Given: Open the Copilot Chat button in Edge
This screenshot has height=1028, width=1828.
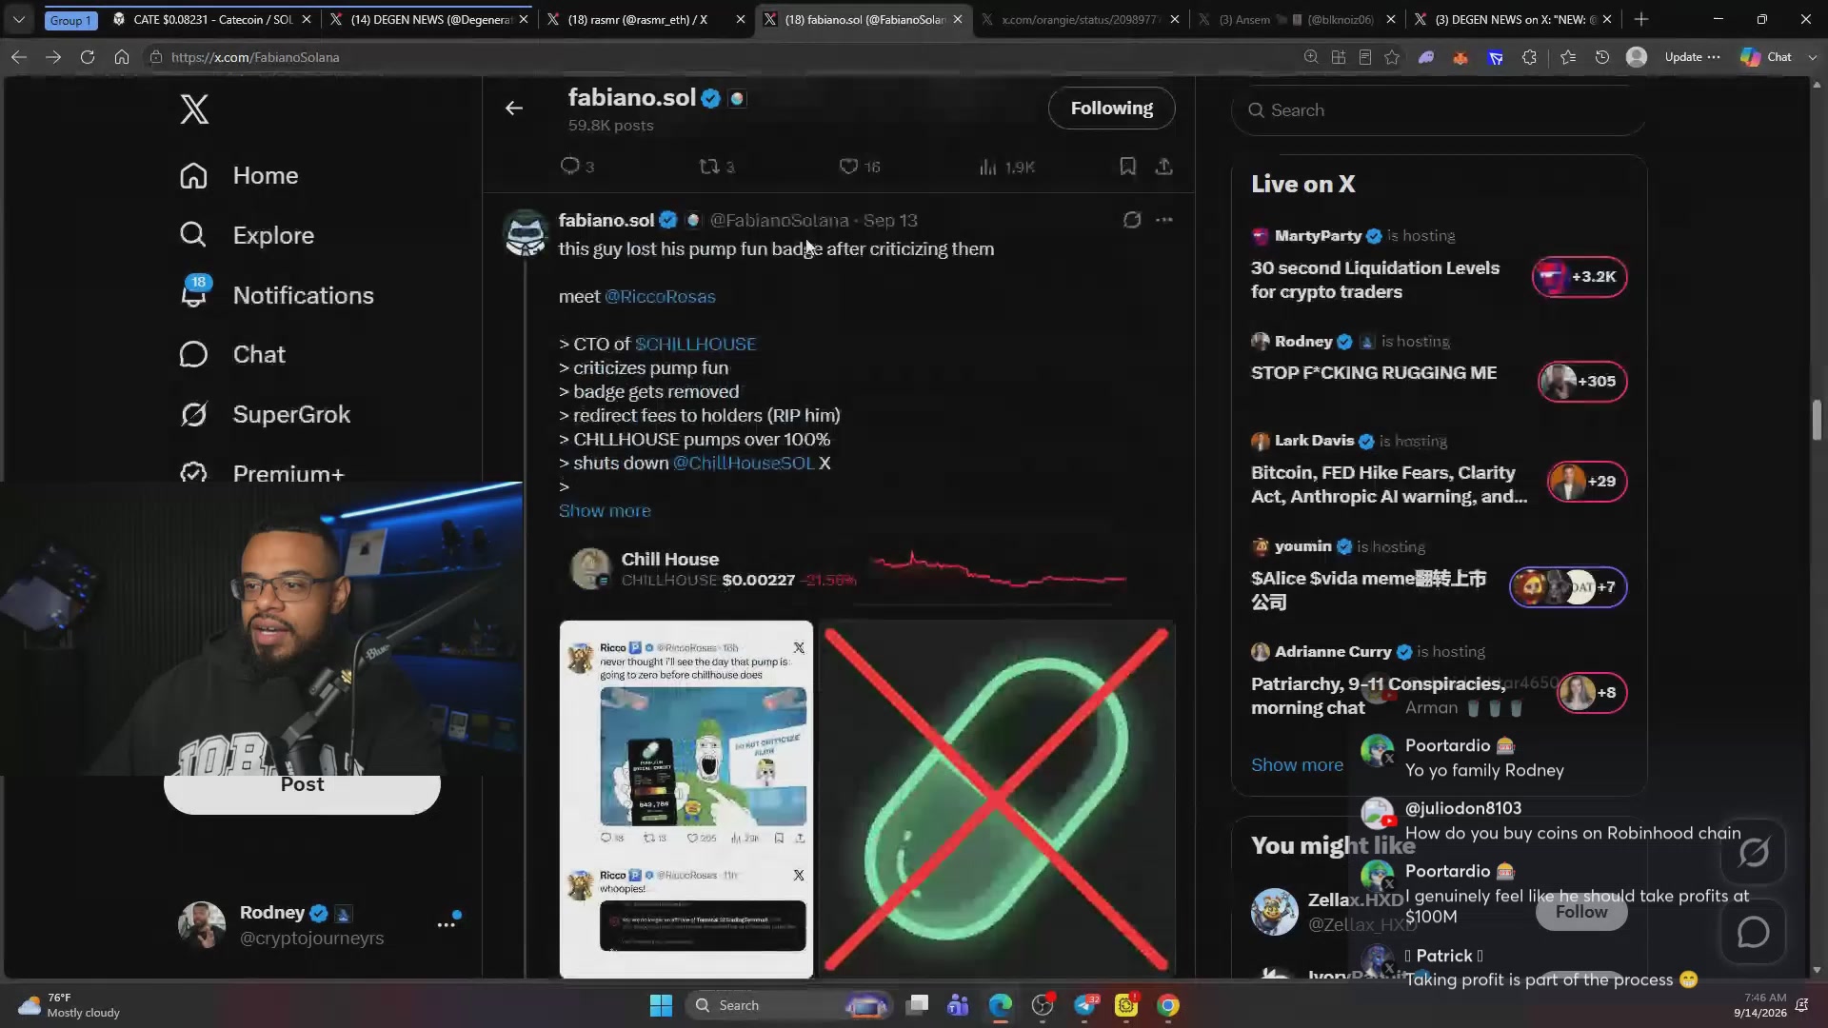Looking at the screenshot, I should [x=1767, y=57].
